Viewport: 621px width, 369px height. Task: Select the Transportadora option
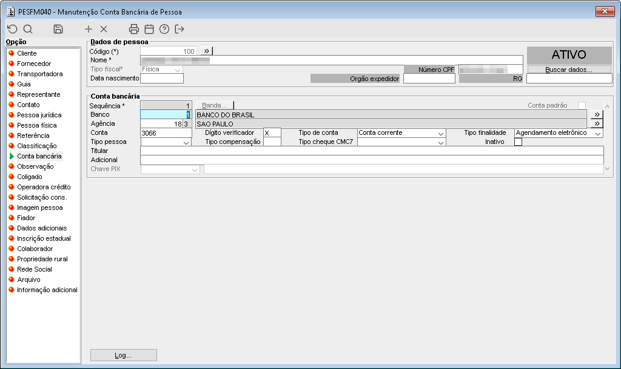pos(39,74)
